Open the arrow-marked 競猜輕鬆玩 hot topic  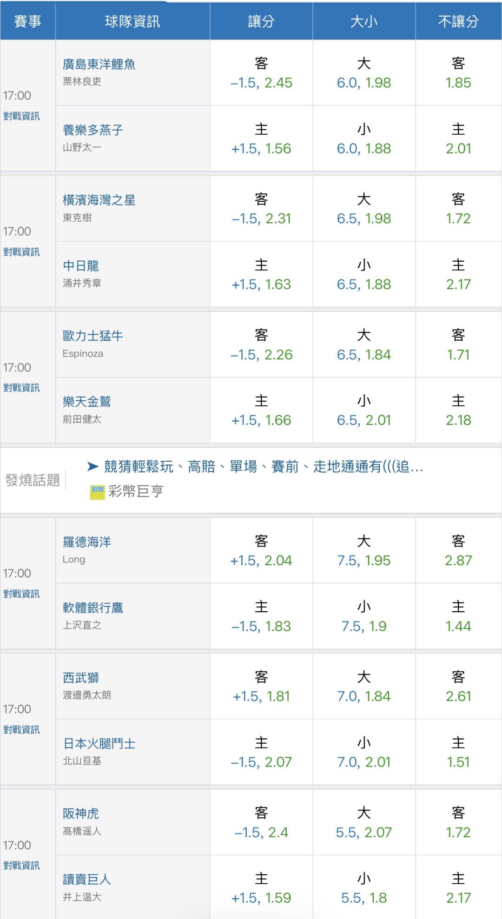[255, 466]
